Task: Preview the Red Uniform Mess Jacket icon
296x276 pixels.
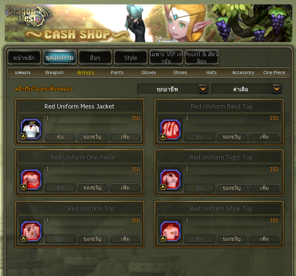Action: (31, 129)
